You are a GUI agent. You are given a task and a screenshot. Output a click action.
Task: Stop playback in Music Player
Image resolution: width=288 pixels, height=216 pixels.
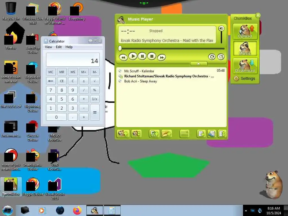[x=152, y=56]
